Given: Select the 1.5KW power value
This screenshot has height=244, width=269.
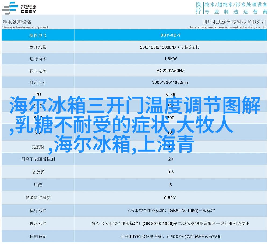Looking at the screenshot, I should 171,59.
